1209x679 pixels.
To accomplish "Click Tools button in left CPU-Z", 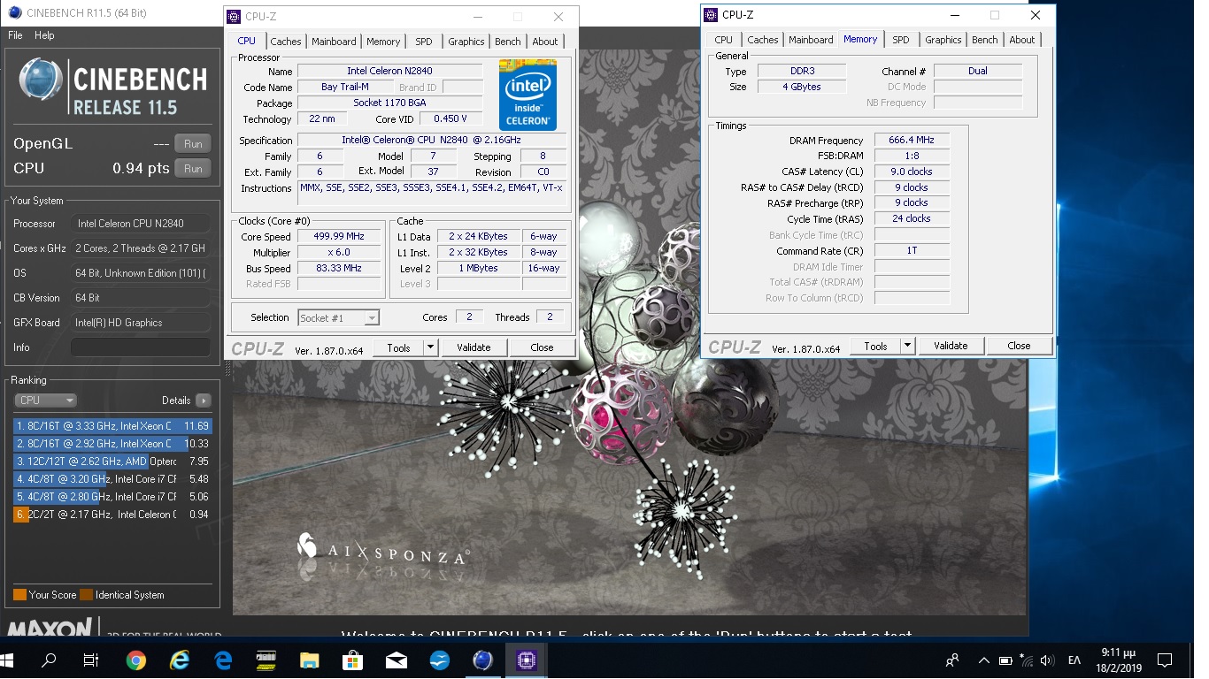I will [399, 347].
